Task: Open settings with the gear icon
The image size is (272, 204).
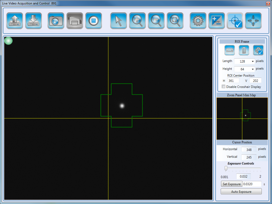Action: coord(198,21)
